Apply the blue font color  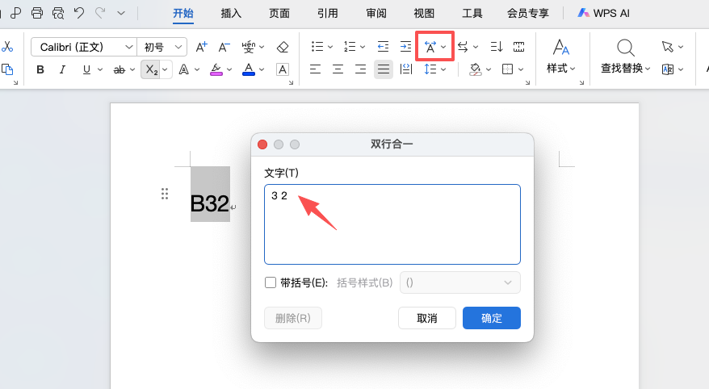[x=249, y=69]
